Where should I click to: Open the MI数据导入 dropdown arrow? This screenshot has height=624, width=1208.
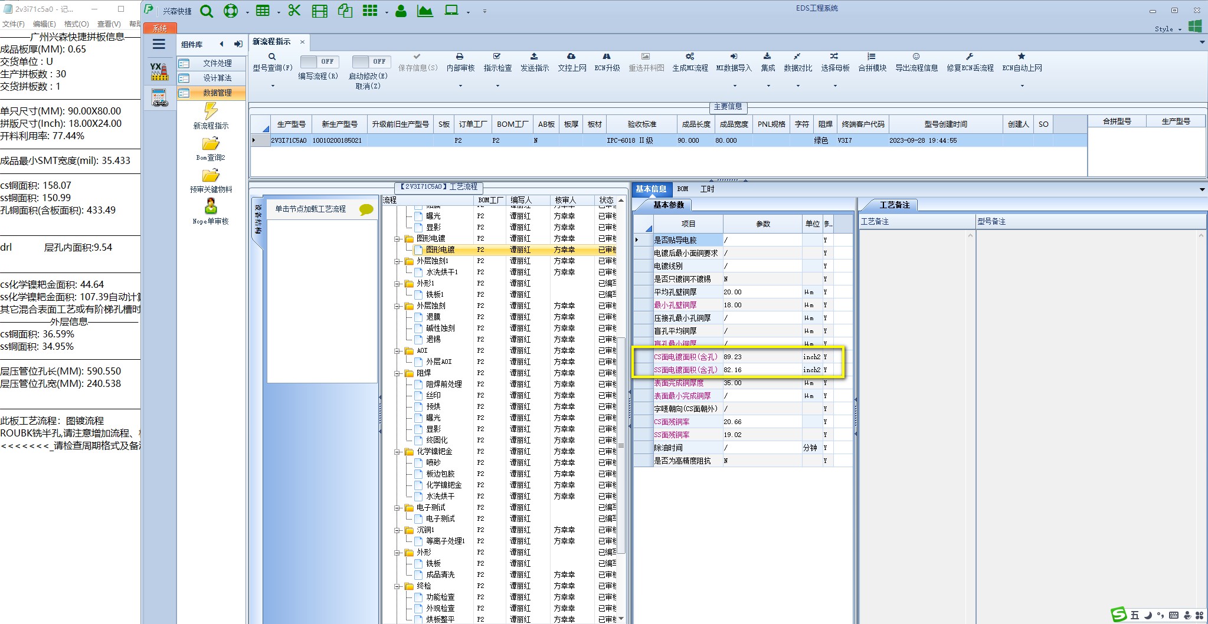click(x=734, y=86)
